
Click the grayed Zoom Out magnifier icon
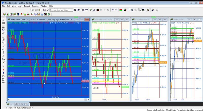(x=135, y=10)
